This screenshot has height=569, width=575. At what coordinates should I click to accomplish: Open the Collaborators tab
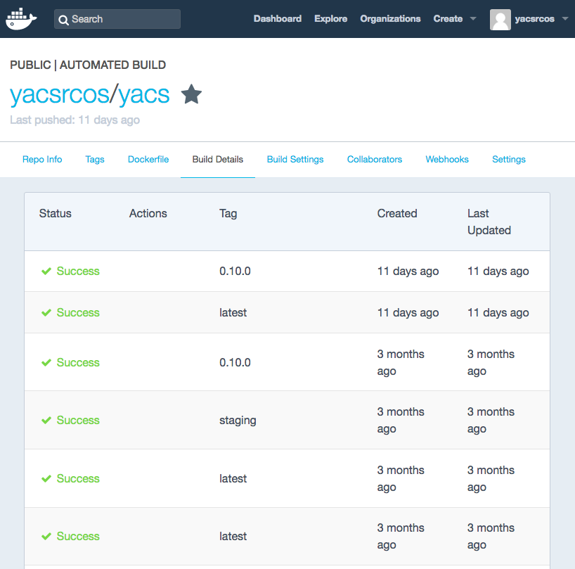click(x=375, y=159)
